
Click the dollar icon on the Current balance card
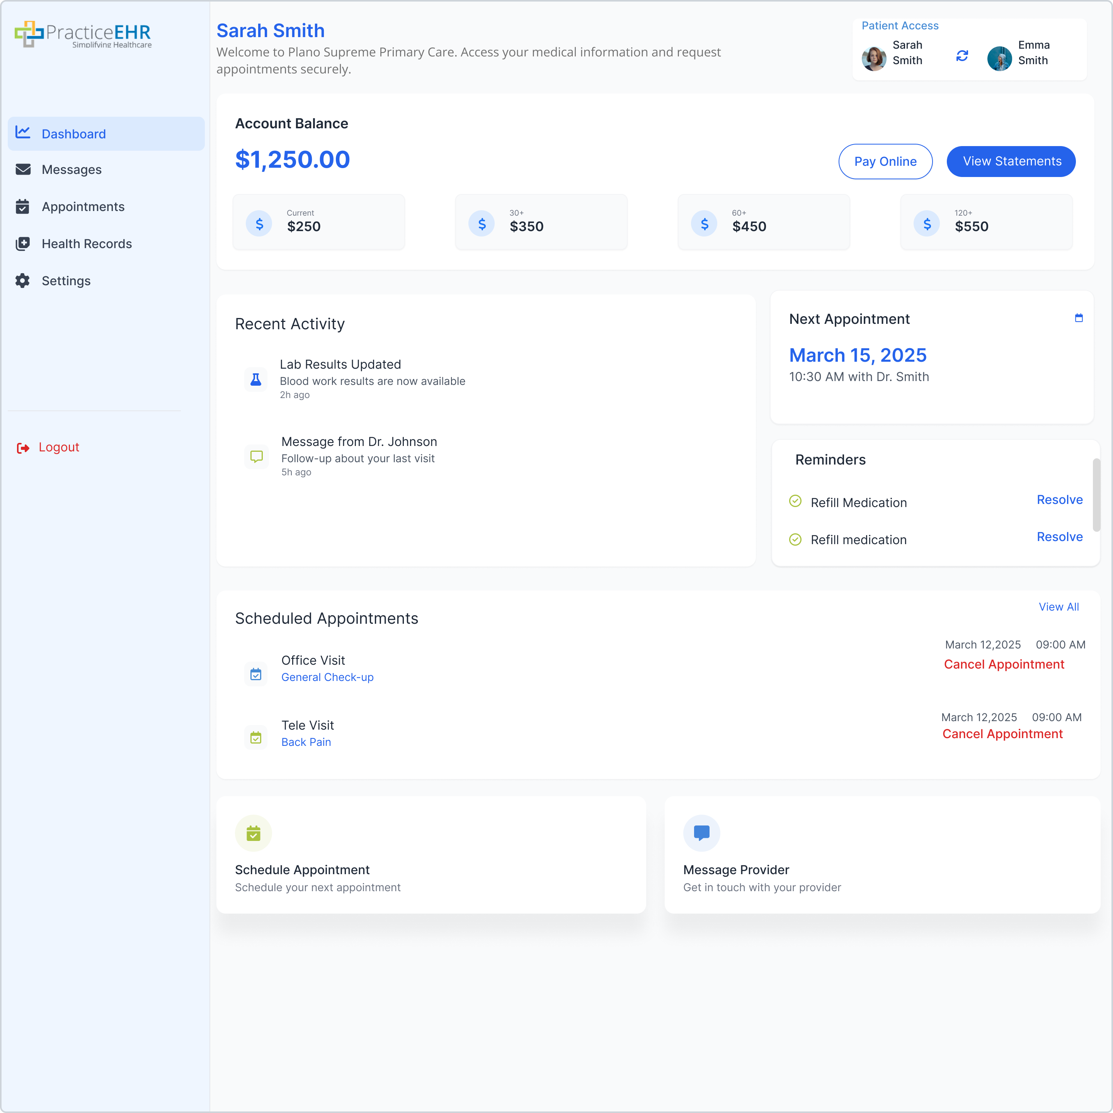click(259, 223)
